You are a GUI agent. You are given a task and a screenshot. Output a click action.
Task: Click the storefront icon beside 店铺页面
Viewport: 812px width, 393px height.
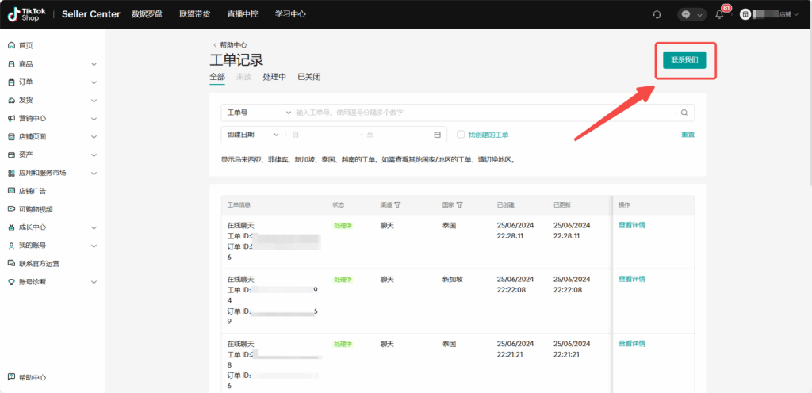[11, 137]
